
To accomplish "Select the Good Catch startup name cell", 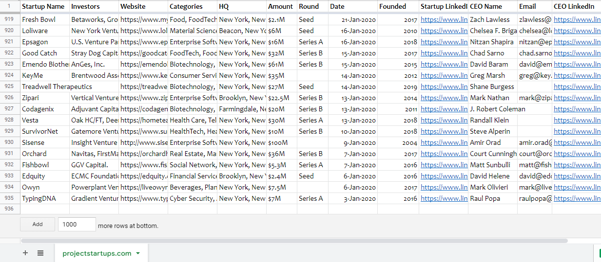I will 45,53.
